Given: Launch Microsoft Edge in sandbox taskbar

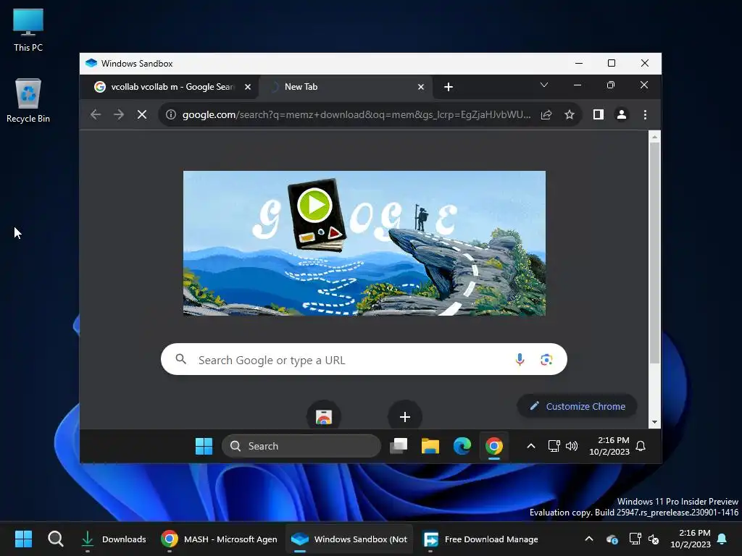Looking at the screenshot, I should click(462, 446).
